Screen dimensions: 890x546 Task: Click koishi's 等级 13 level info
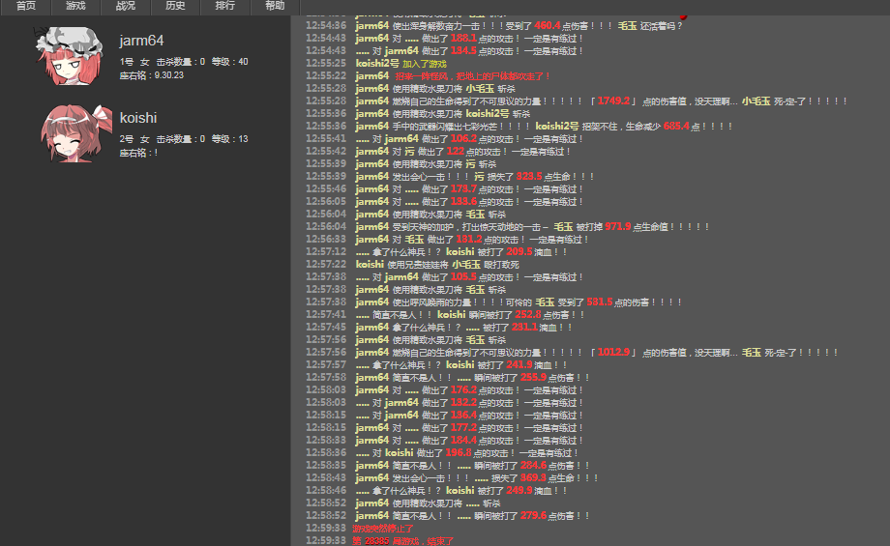tap(230, 139)
